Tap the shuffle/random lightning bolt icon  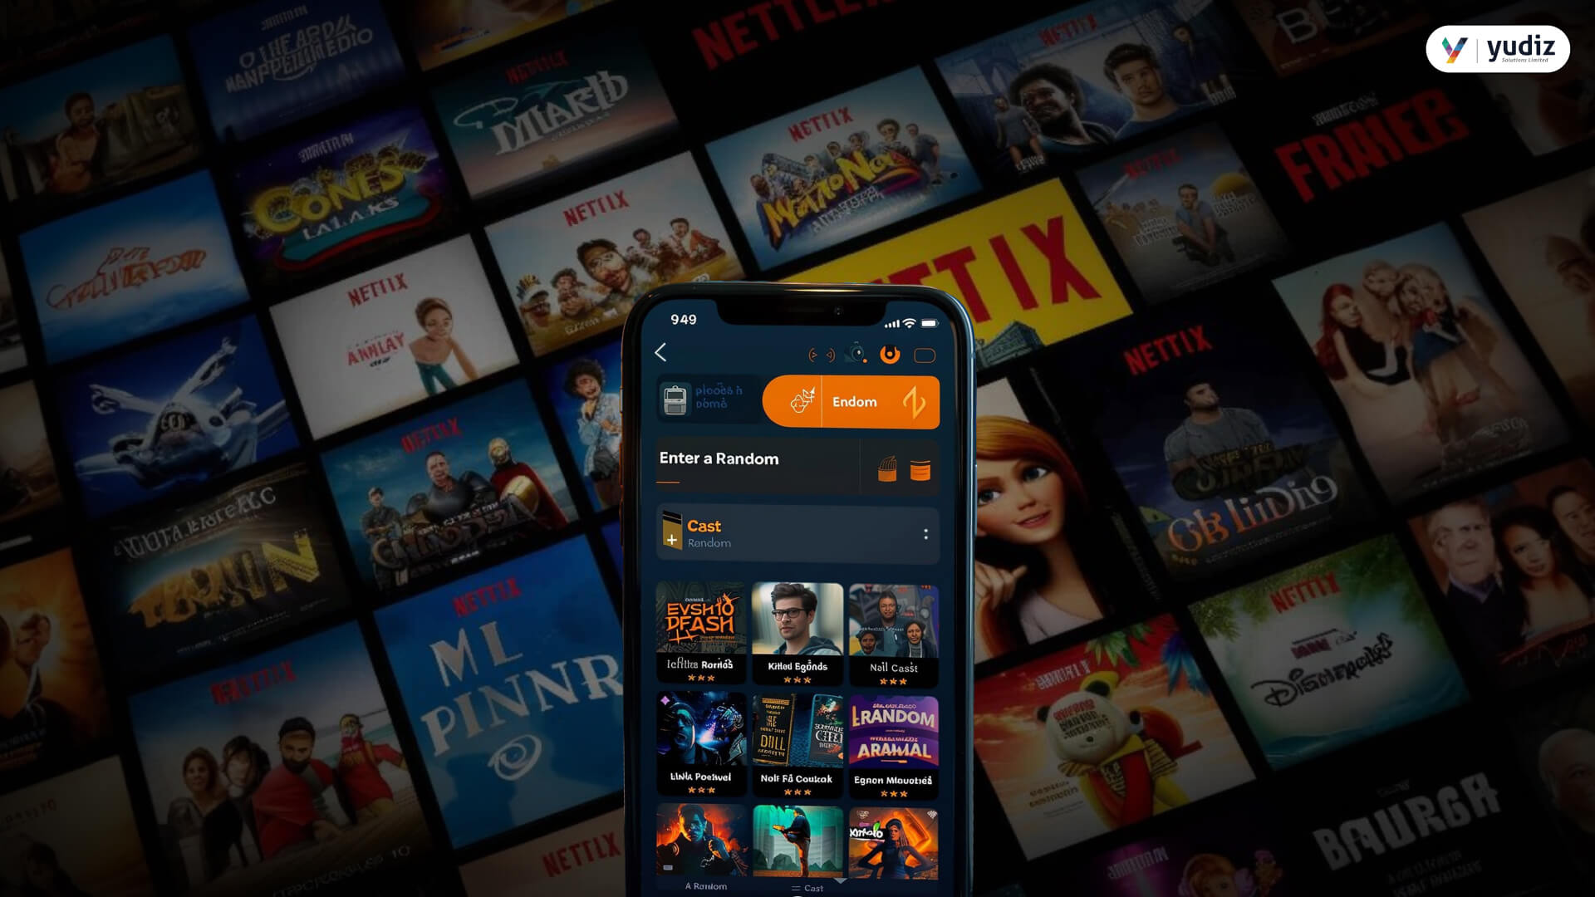pyautogui.click(x=915, y=402)
